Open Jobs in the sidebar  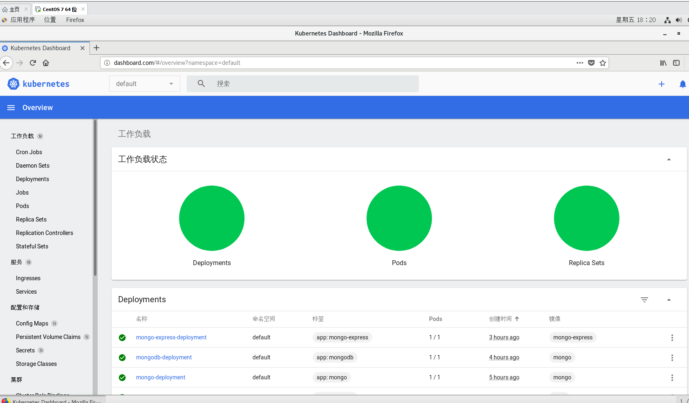22,193
